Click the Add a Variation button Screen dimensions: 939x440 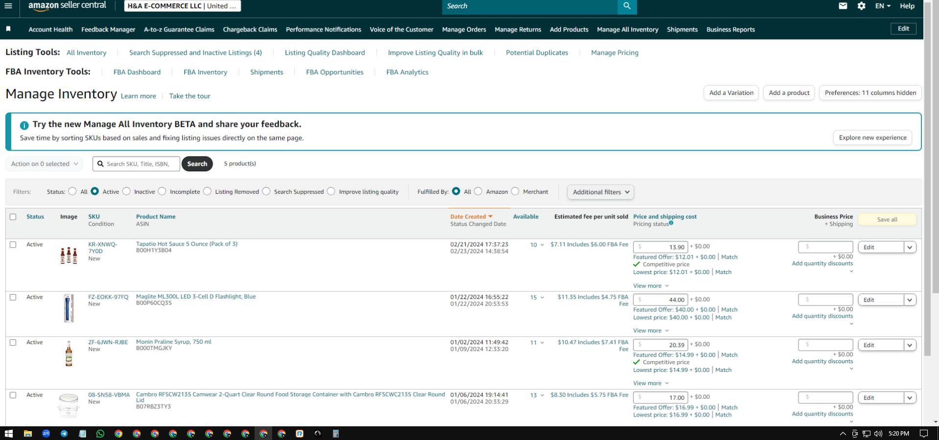point(731,93)
